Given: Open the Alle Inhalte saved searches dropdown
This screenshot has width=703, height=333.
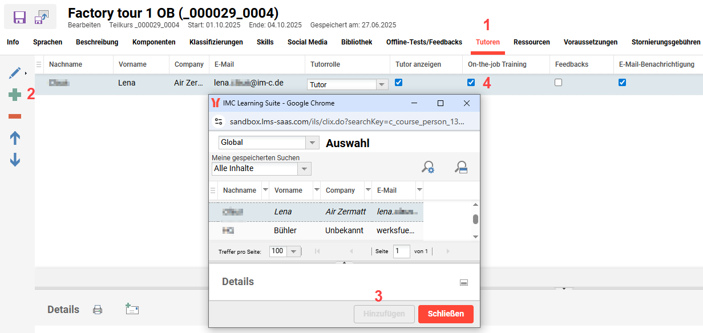Looking at the screenshot, I should pyautogui.click(x=305, y=169).
